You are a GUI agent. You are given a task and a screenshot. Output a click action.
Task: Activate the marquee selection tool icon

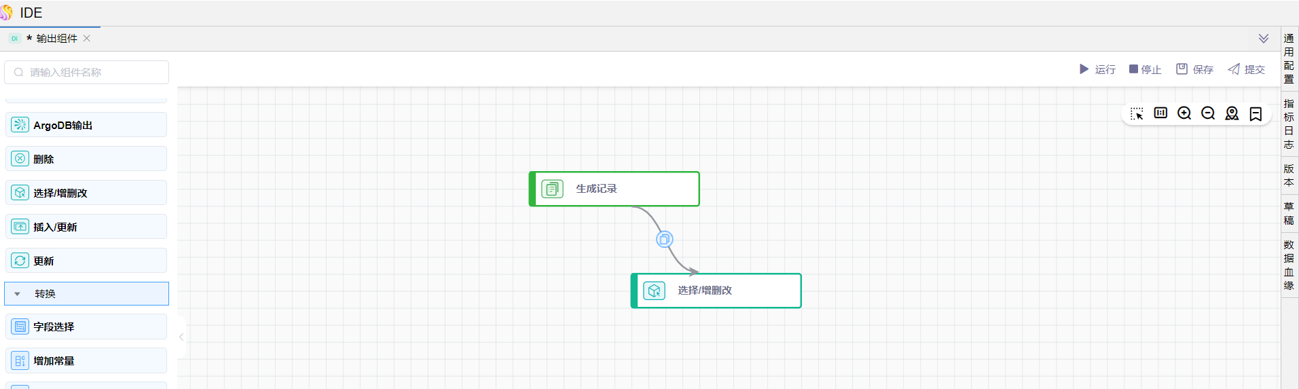(1137, 113)
